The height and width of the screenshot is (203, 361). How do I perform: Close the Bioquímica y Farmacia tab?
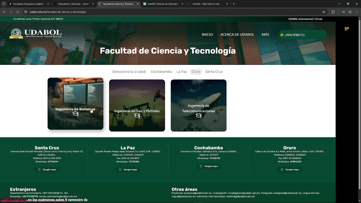click(x=93, y=4)
